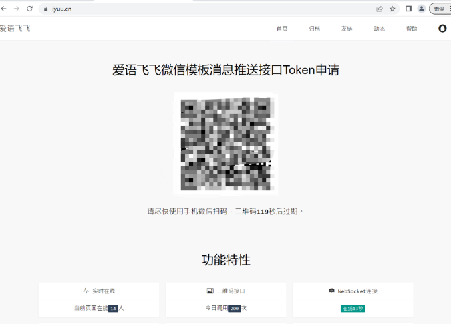Select the 首页 navigation tab

pos(282,29)
